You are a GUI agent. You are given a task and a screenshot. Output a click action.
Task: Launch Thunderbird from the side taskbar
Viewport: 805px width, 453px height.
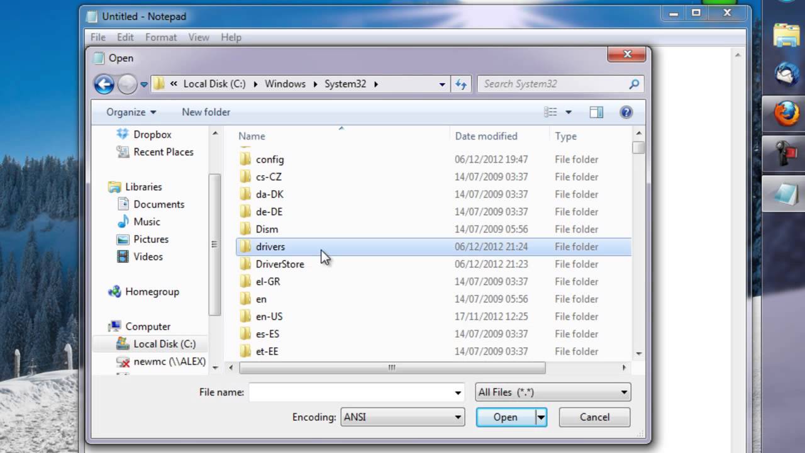tap(786, 75)
